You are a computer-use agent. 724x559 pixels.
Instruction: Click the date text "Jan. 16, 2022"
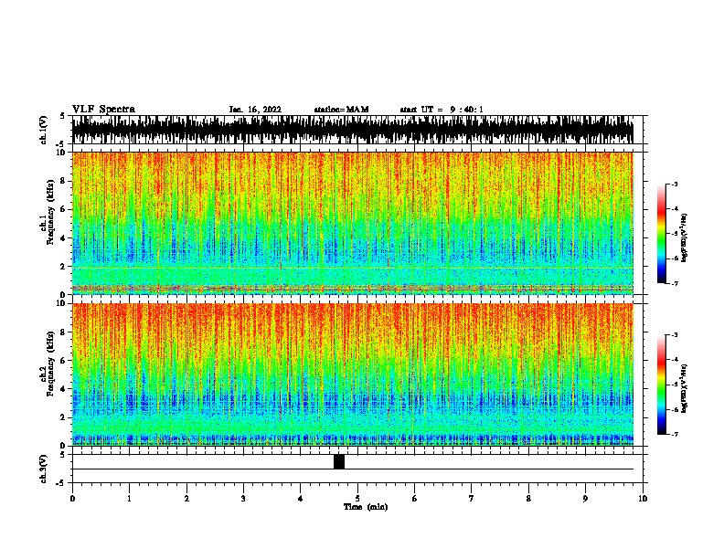point(255,110)
